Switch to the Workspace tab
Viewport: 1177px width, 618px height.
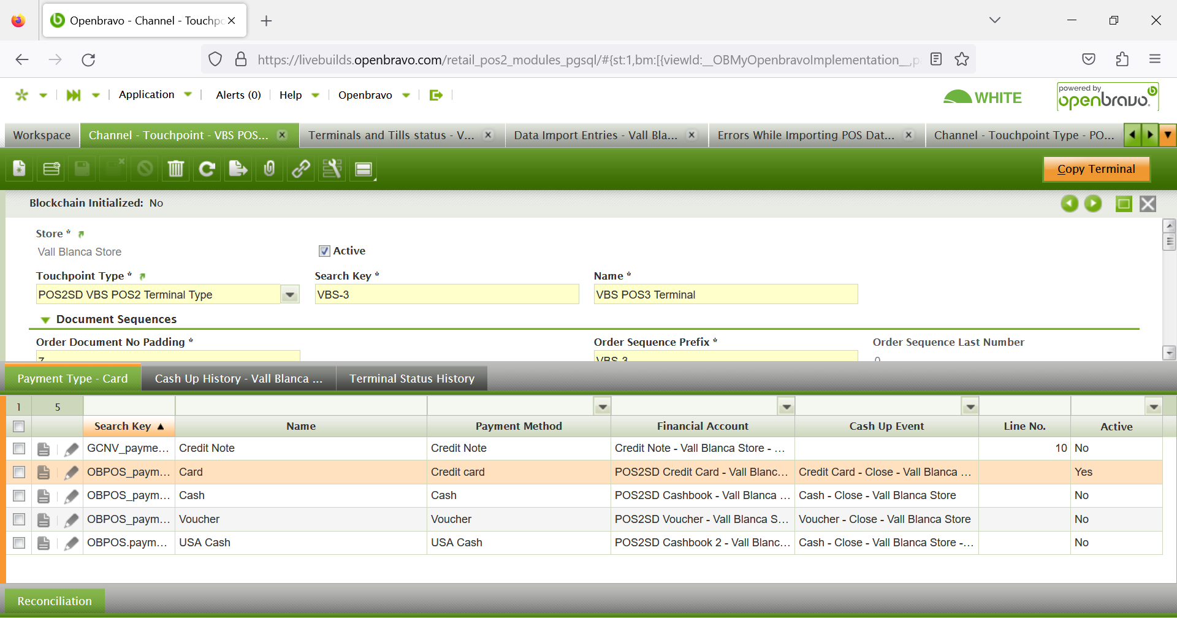click(42, 135)
